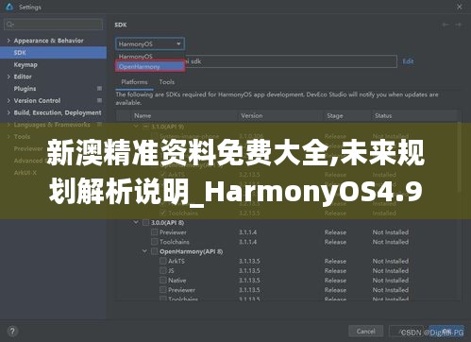Screen dimensions: 471x342
Task: Tick the Toolchains 3.1.1.4 checkbox
Action: point(154,242)
